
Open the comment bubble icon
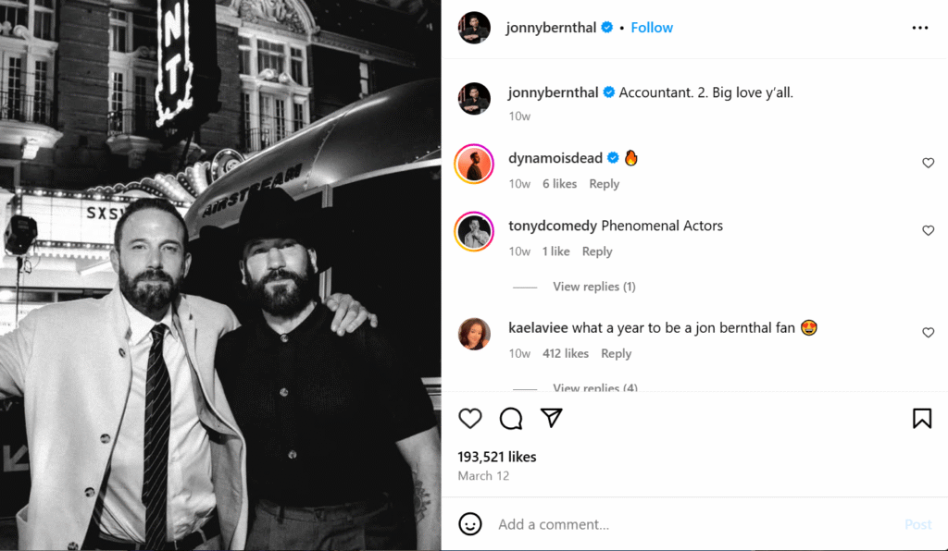pyautogui.click(x=511, y=419)
